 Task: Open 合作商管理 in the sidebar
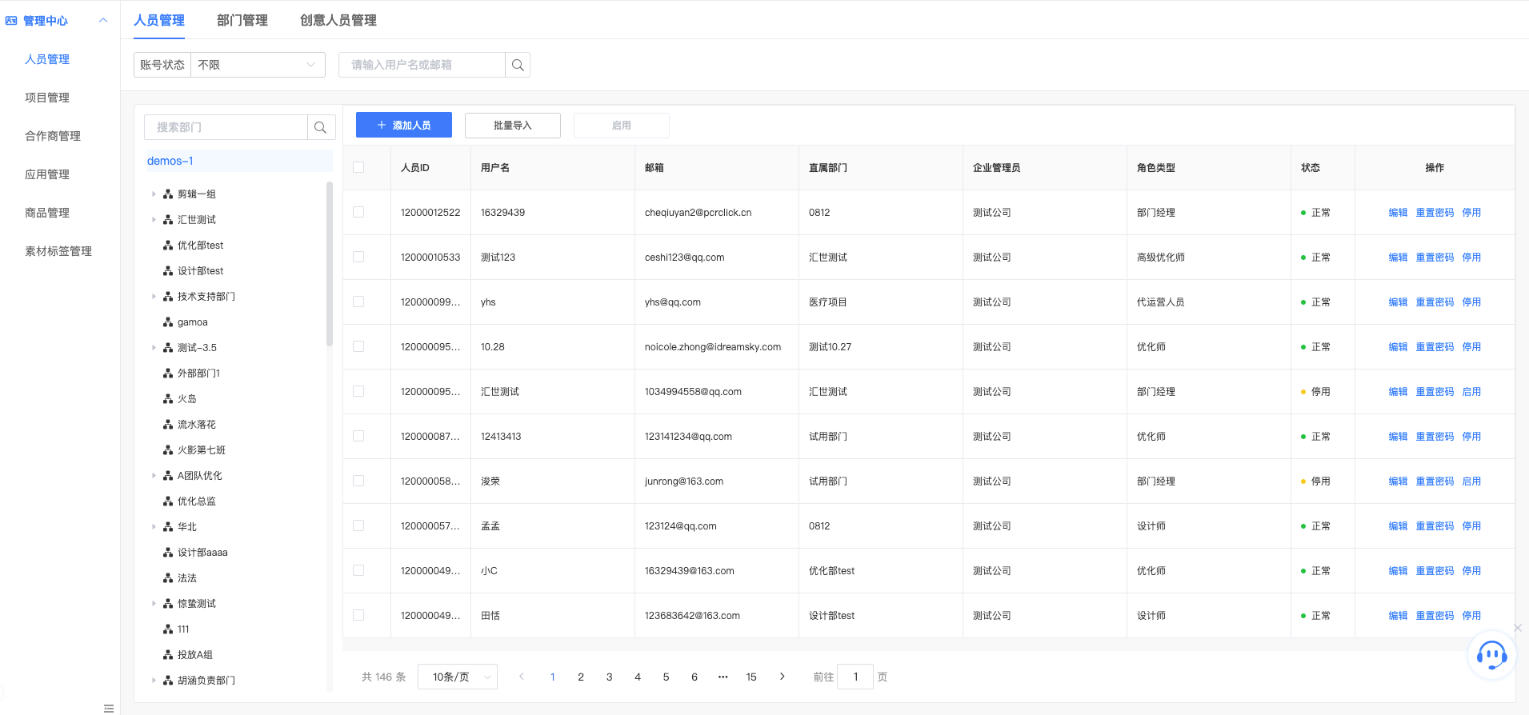click(53, 136)
